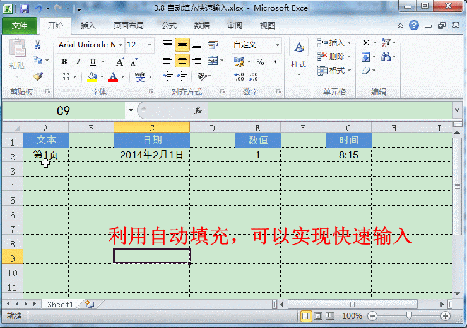Click the Format Painter brush icon
Screen dimensions: 467x328
pyautogui.click(x=38, y=76)
